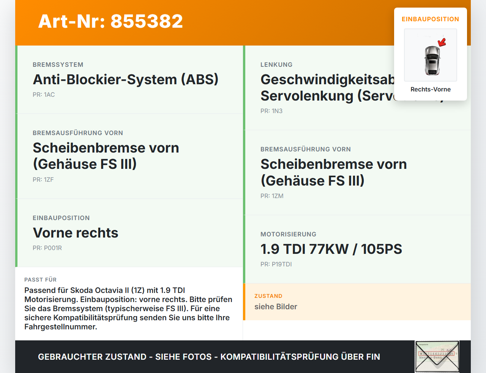Viewport: 486px width, 373px height.
Task: Select the Skoda Octavia II compatibility paragraph
Action: 128,308
